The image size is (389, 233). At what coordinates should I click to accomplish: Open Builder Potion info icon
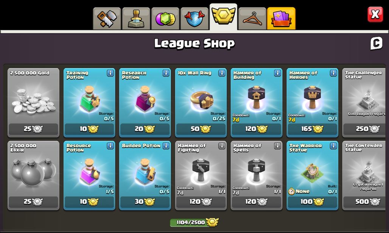click(x=166, y=146)
